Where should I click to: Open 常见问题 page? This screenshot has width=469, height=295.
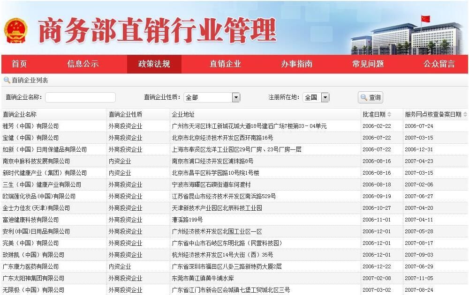pos(368,64)
